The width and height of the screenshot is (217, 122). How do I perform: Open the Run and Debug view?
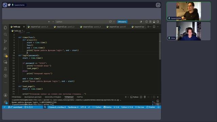tap(5, 48)
